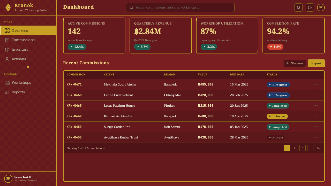Click the Somchai K. sidebar avatar
331x186 pixels.
tap(8, 179)
